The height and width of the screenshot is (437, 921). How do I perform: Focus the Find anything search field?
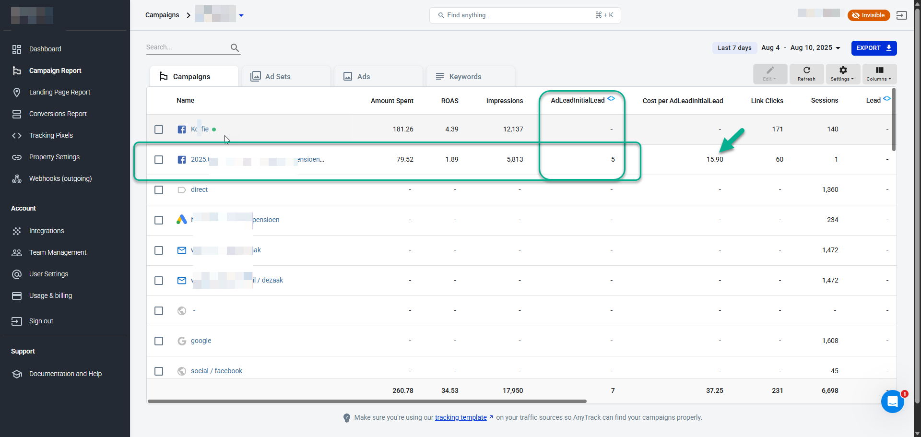[x=525, y=15]
